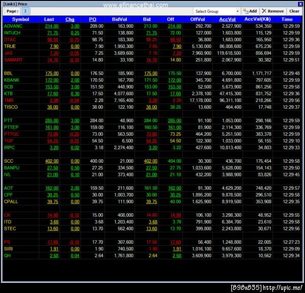The width and height of the screenshot is (305, 293).
Task: Select the SIRI symbol
Action: click(x=8, y=249)
